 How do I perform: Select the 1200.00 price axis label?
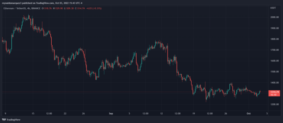pyautogui.click(x=274, y=105)
